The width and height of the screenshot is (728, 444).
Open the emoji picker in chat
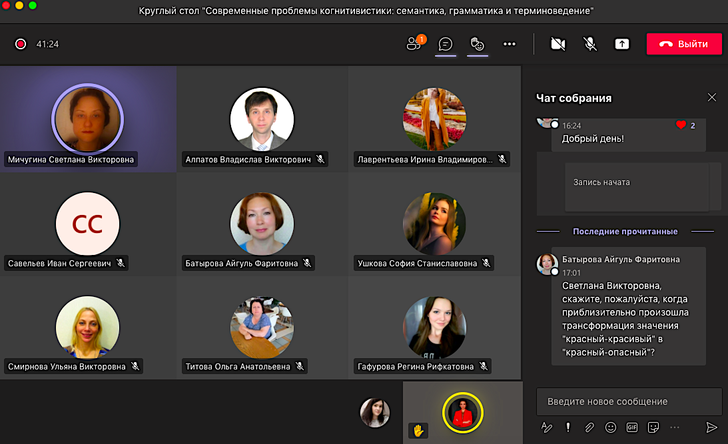pos(610,427)
